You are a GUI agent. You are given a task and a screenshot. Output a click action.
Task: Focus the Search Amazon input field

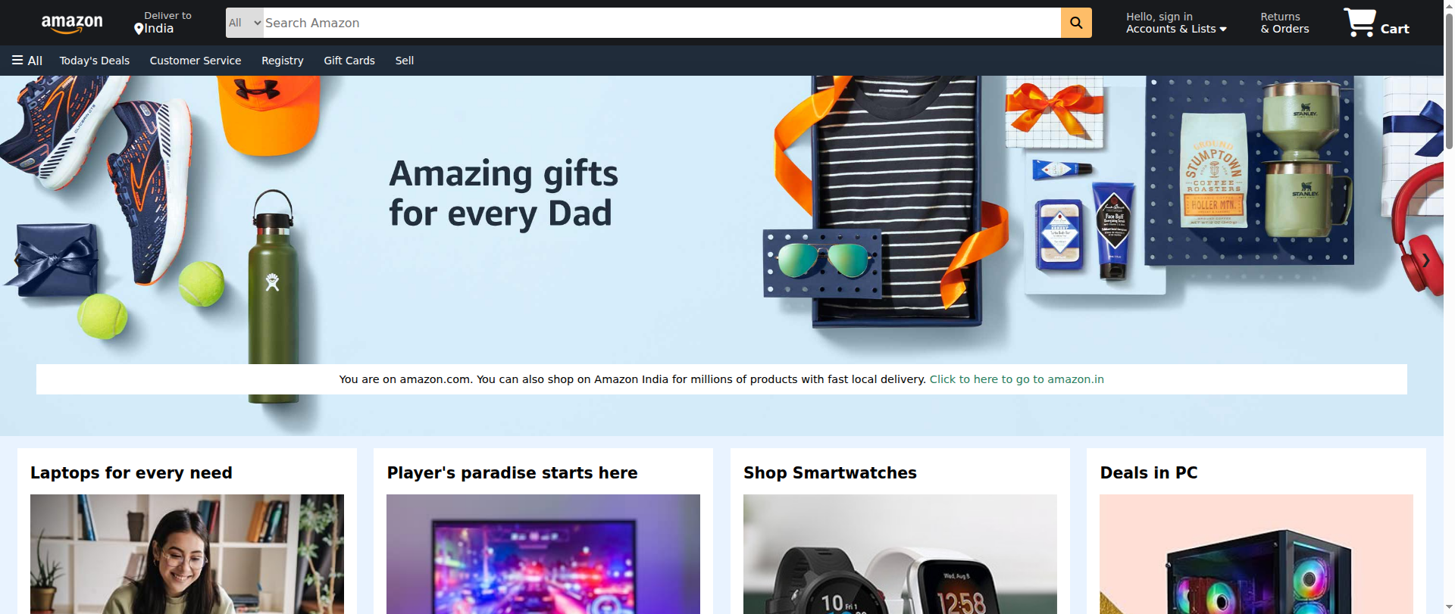[662, 23]
